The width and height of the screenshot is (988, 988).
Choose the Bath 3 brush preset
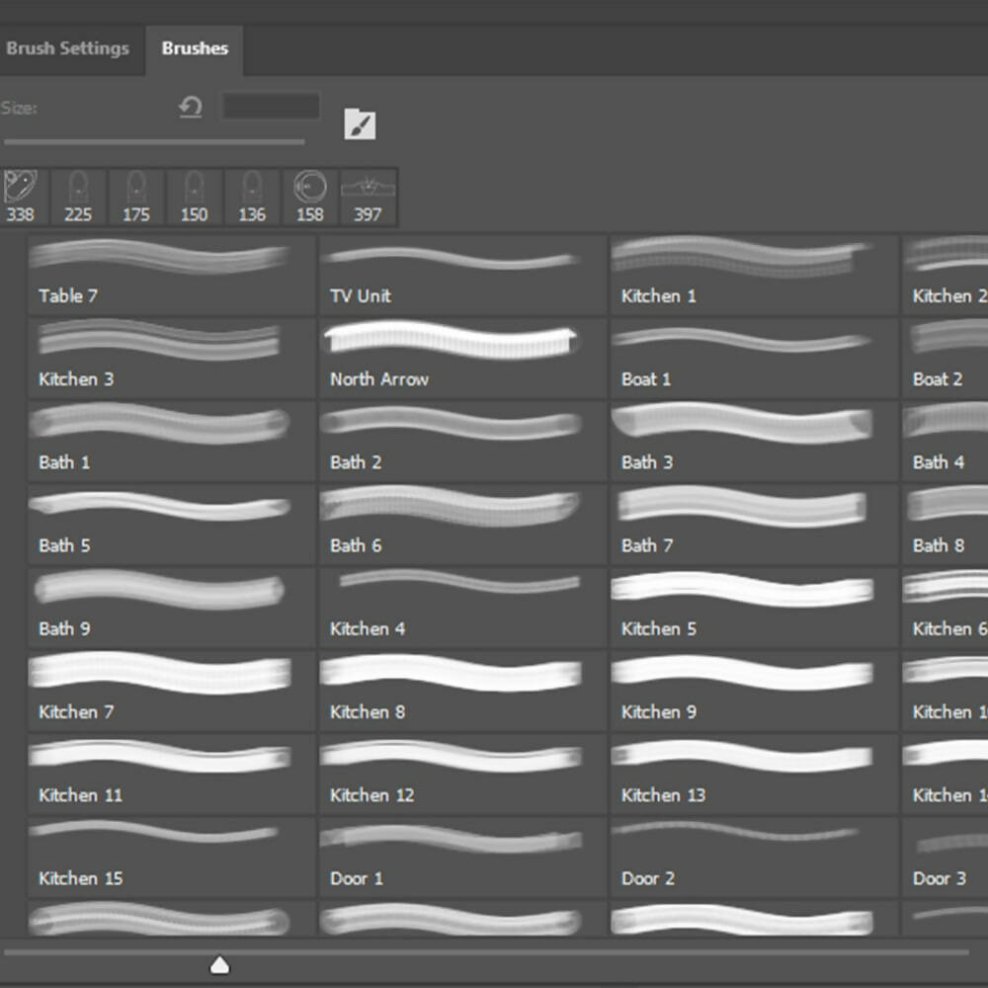point(754,441)
